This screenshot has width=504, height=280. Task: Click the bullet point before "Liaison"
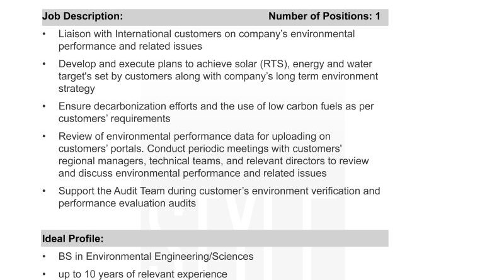44,34
